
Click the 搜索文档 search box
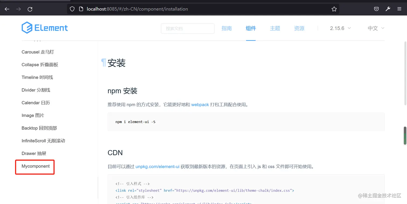[x=188, y=28]
